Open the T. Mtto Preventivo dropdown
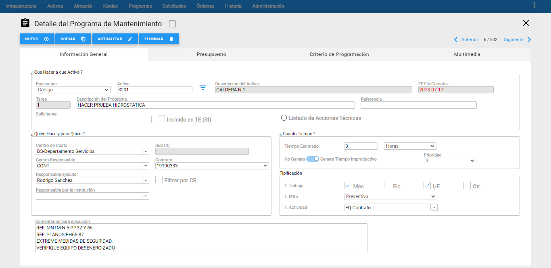This screenshot has width=551, height=268. point(391,196)
